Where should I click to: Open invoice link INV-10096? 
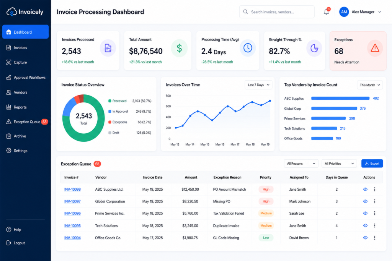click(72, 213)
